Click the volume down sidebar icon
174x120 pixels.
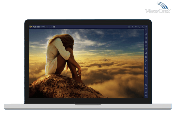point(146,38)
